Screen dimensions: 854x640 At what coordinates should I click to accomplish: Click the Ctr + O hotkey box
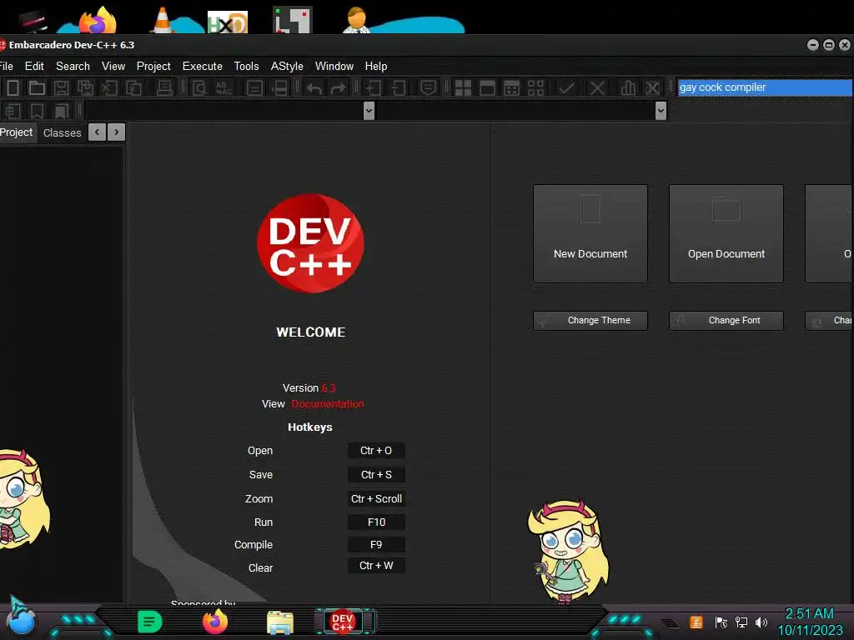pyautogui.click(x=376, y=451)
